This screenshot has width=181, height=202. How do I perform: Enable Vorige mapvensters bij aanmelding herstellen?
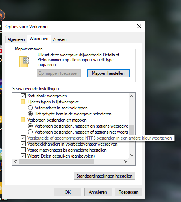[23, 150]
